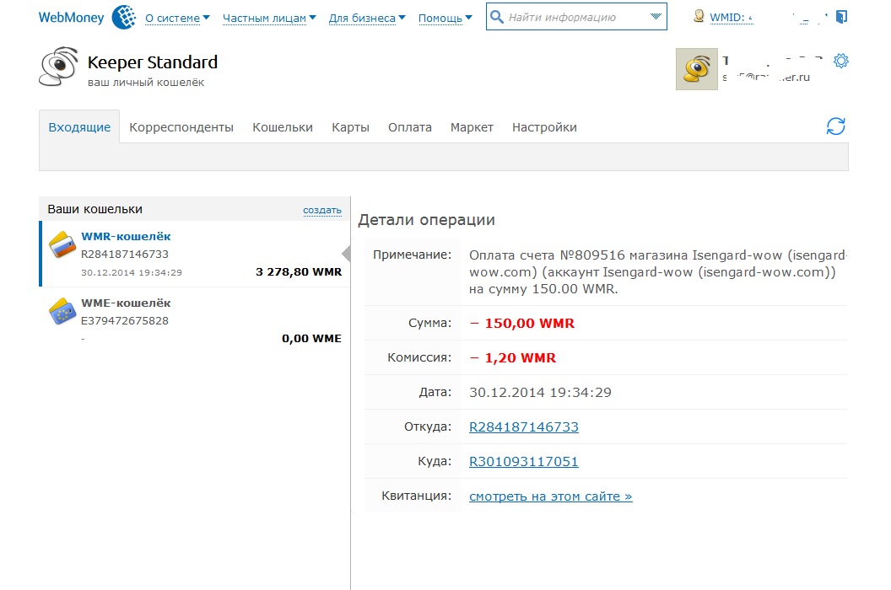Click the '0,00 WME' balance

coord(311,338)
